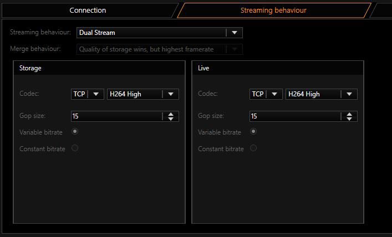Click the Merge behaviour disabled dropdown

(160, 49)
